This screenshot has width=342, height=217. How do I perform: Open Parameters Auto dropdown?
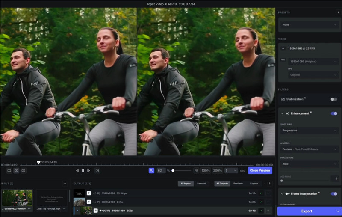pos(309,164)
